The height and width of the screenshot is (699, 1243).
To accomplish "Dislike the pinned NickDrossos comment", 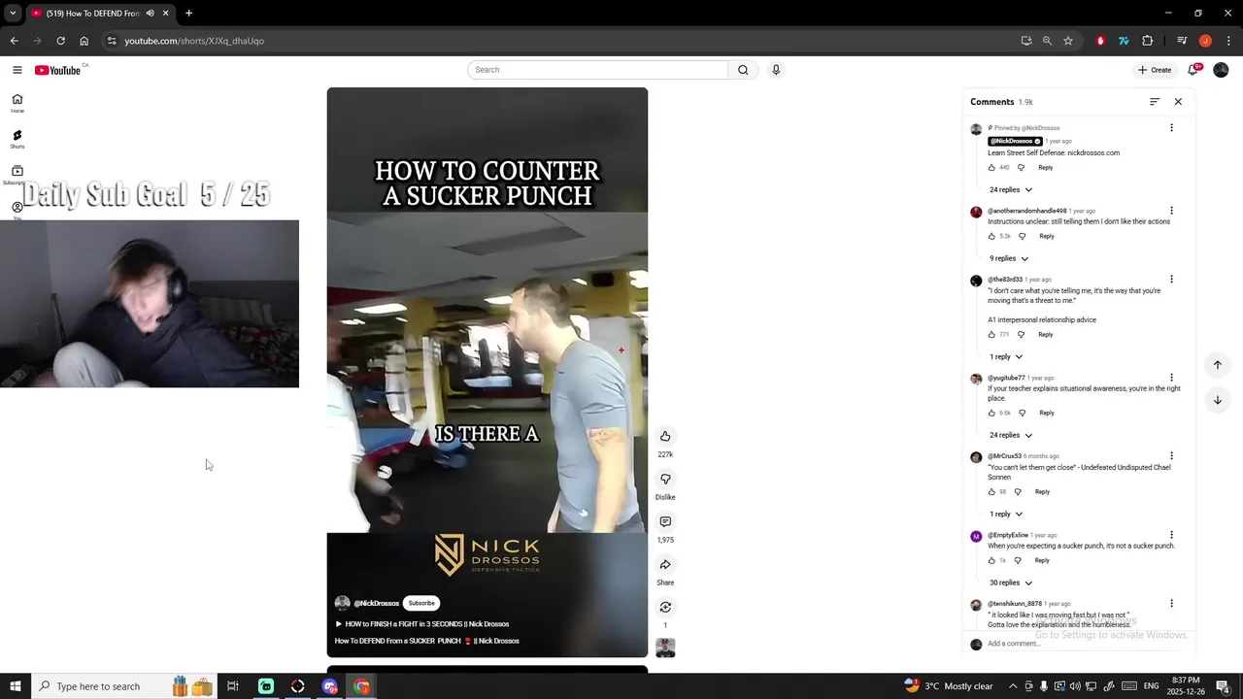I will [x=1021, y=168].
